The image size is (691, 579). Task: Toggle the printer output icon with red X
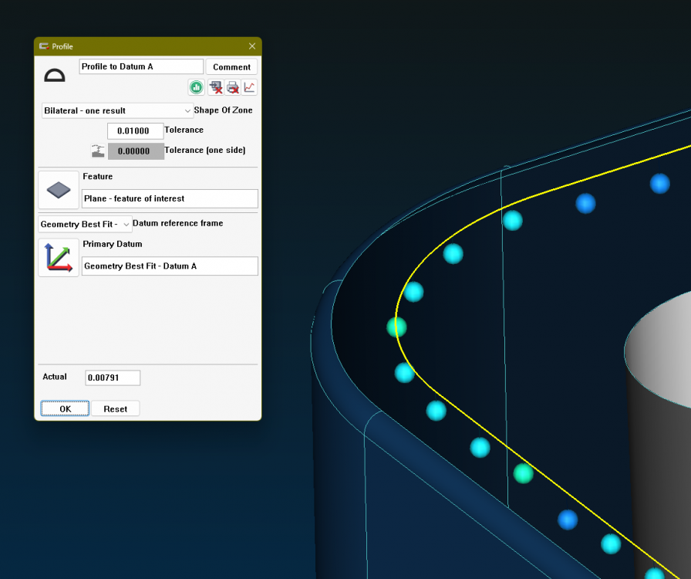pyautogui.click(x=232, y=87)
